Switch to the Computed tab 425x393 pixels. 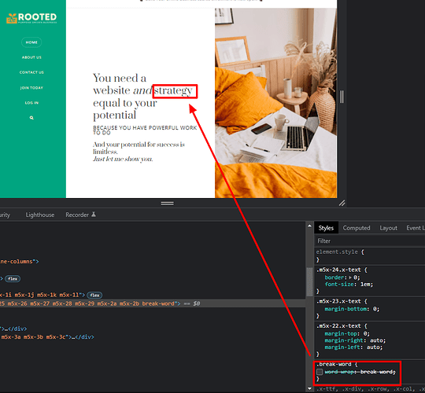tap(357, 228)
